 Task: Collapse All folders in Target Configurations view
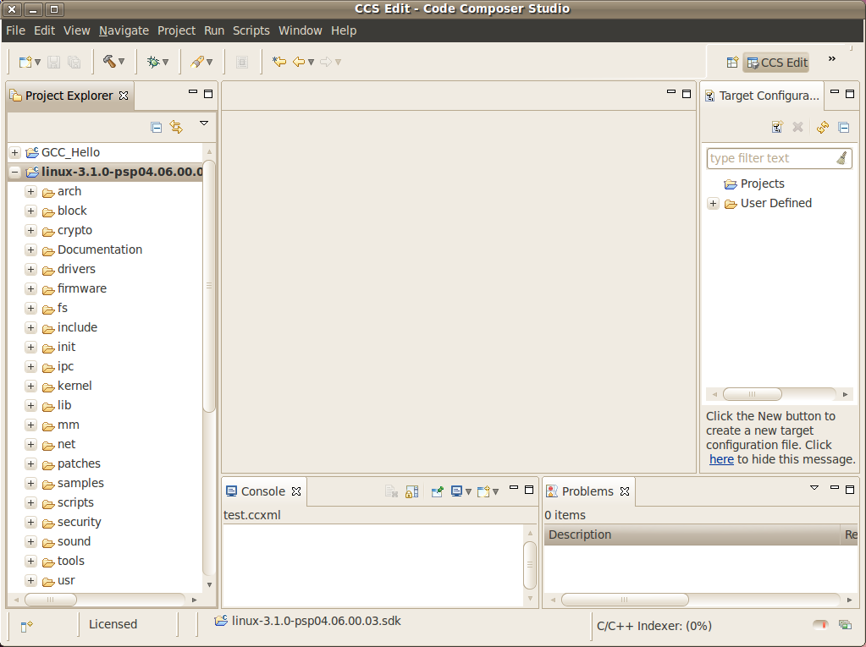[843, 127]
